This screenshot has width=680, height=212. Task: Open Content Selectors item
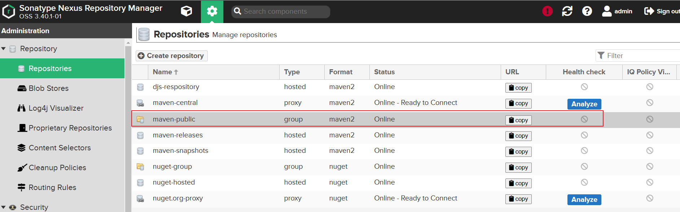coord(62,148)
